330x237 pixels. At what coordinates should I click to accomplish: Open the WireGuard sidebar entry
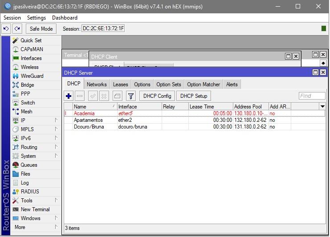[x=36, y=76]
